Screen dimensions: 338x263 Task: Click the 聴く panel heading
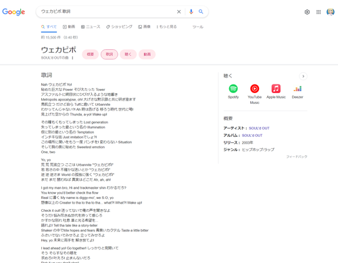point(228,76)
